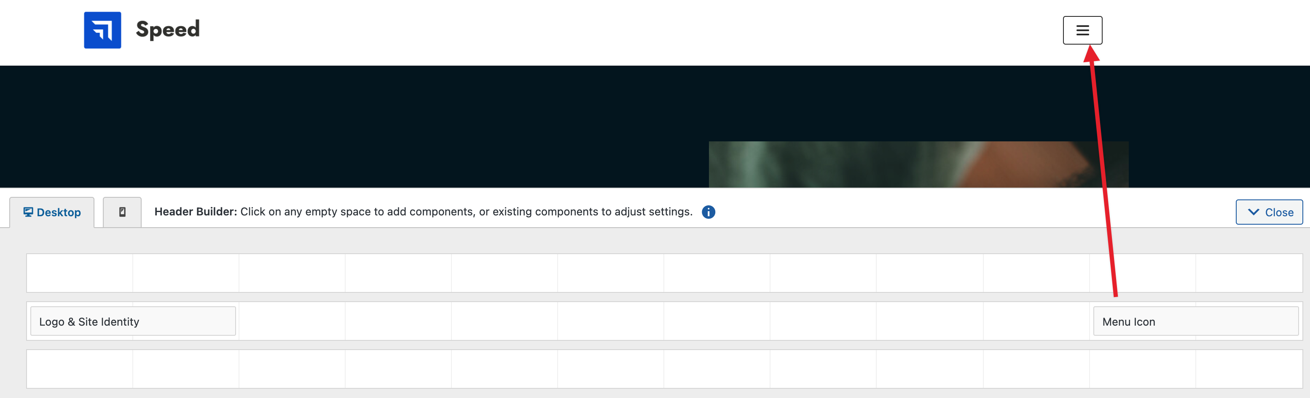Viewport: 1310px width, 398px height.
Task: Click the info icon next to Header Builder text
Action: pos(709,212)
